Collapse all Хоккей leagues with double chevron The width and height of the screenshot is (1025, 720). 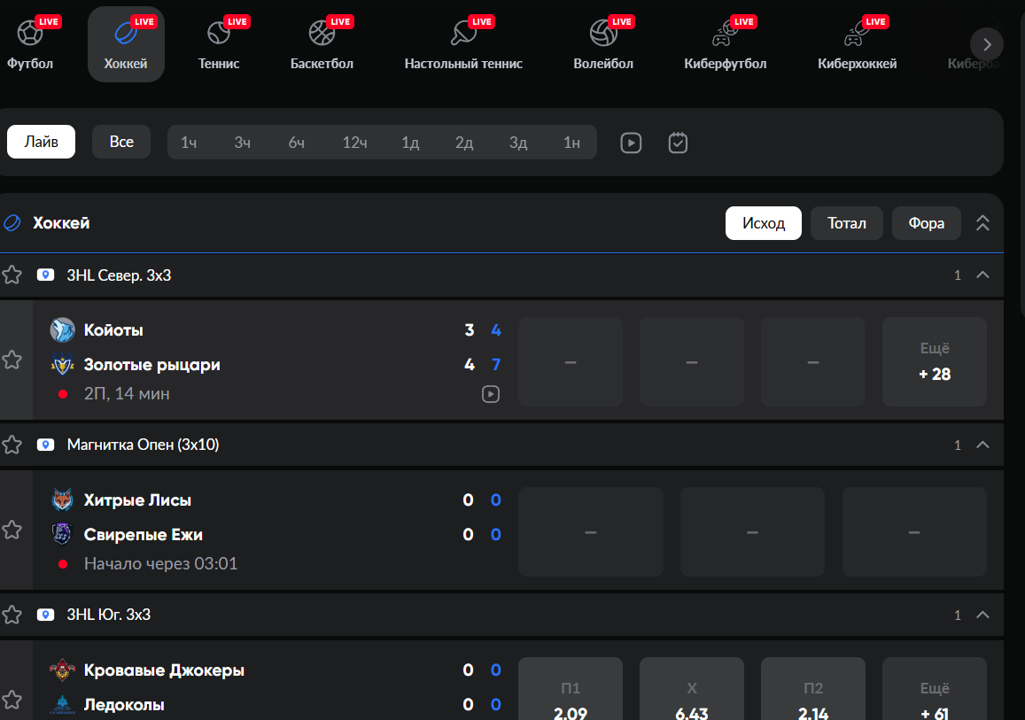(x=982, y=223)
